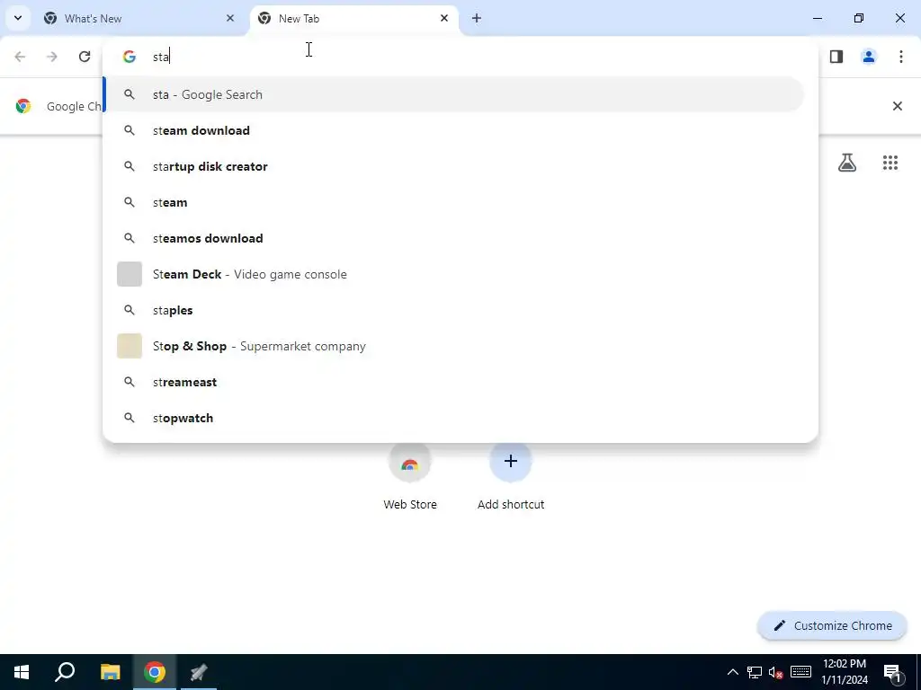Show hidden system tray icons
921x690 pixels.
tap(732, 672)
